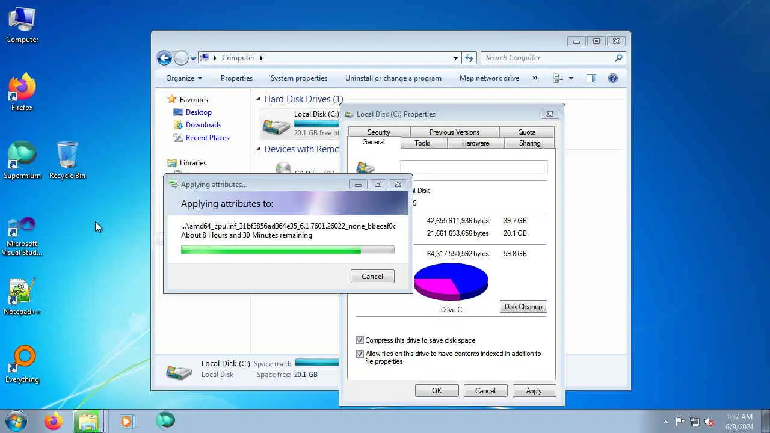Show hidden tray icons arrow
Image resolution: width=770 pixels, height=433 pixels.
point(665,422)
